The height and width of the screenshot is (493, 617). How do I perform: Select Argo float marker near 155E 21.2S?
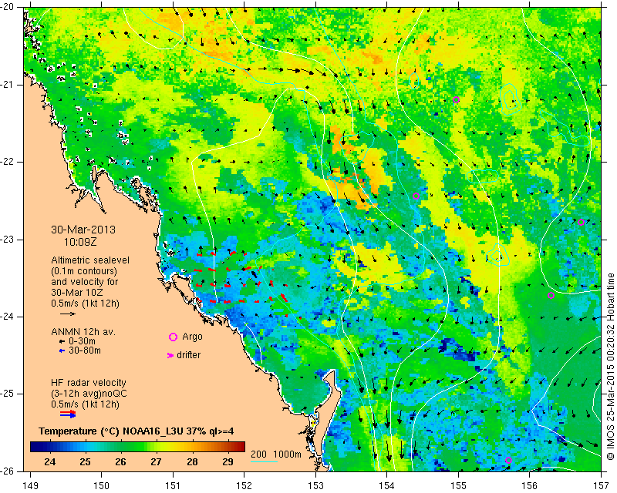point(456,99)
